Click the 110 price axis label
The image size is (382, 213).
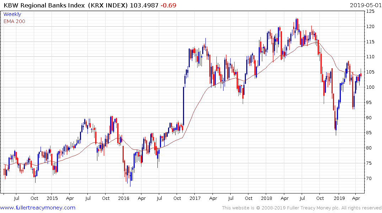click(x=370, y=57)
